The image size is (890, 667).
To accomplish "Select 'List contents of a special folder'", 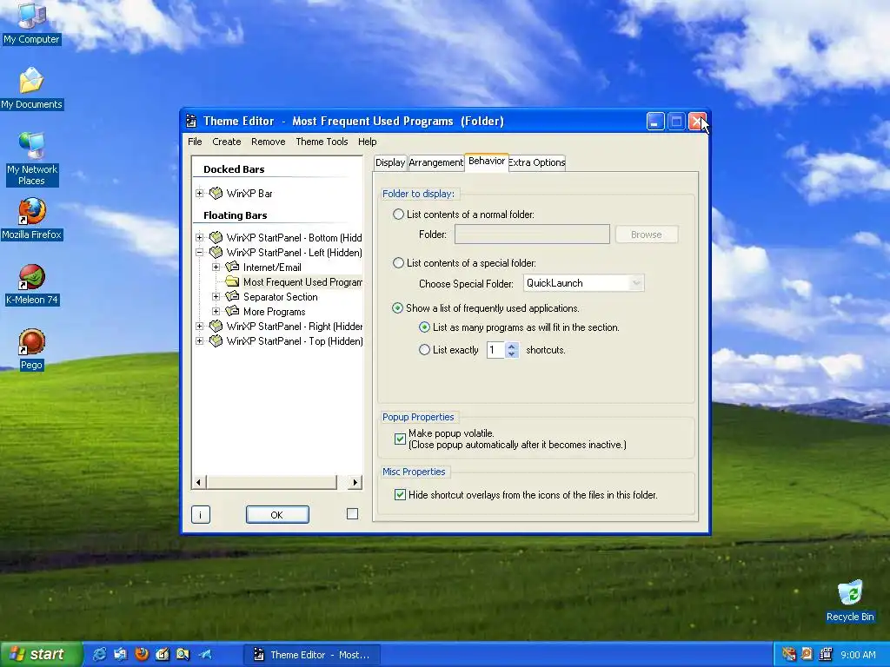I will click(398, 263).
